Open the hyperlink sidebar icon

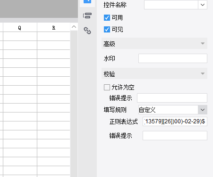point(87,31)
